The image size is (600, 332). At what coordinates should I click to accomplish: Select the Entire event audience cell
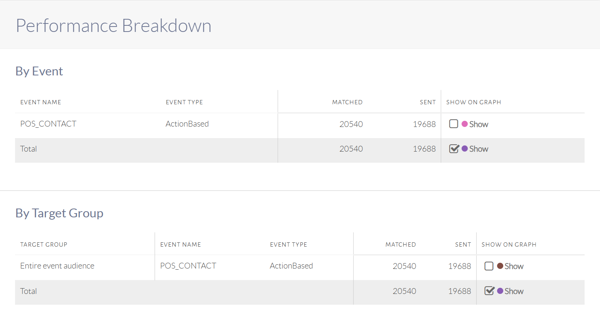click(x=57, y=266)
